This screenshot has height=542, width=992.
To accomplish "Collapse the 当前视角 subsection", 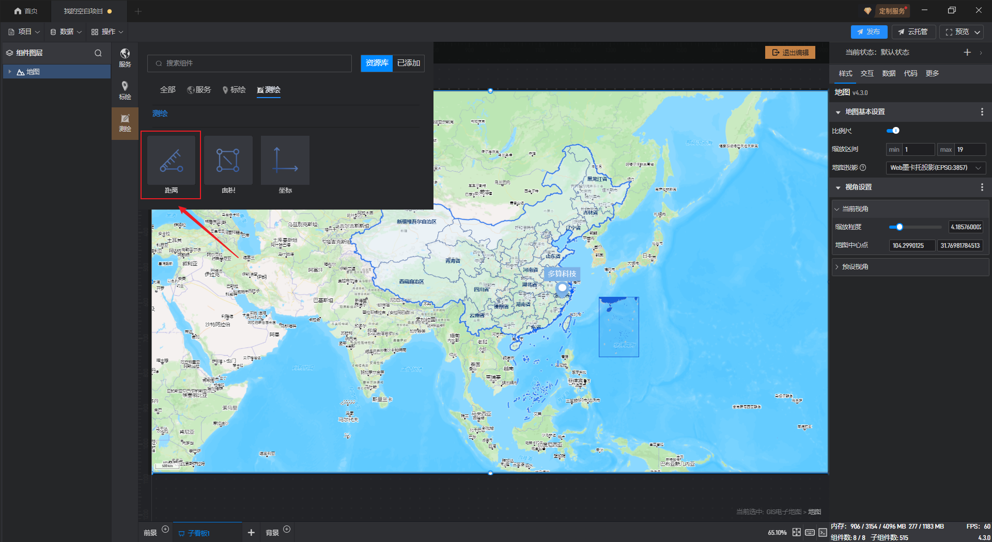I will coord(837,209).
